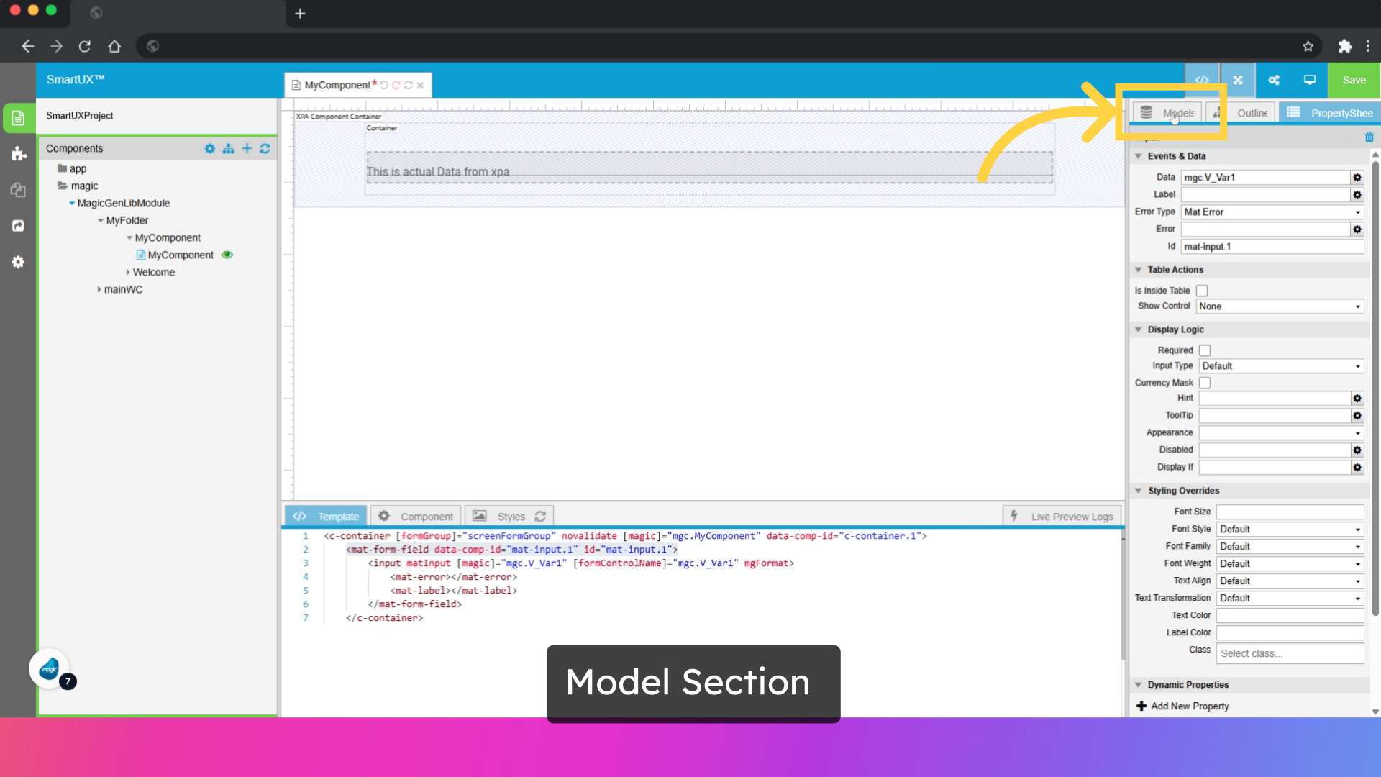
Task: Switch to the Styles tab
Action: click(x=510, y=517)
